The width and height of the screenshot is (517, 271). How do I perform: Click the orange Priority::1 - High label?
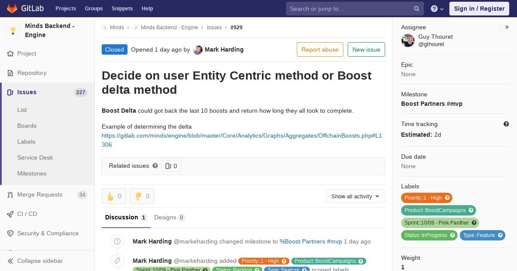(427, 198)
